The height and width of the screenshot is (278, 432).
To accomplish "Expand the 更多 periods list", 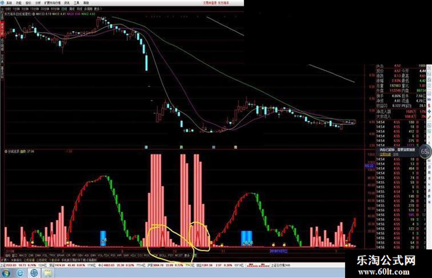I will coord(97,9).
